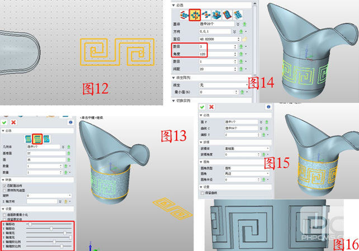This screenshot has height=251, width=359.
Task: Cancel the emboss panel with the red X
Action: (211, 107)
